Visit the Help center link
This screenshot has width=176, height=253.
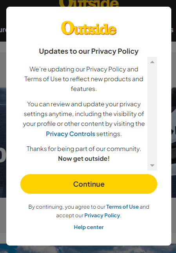click(x=89, y=227)
